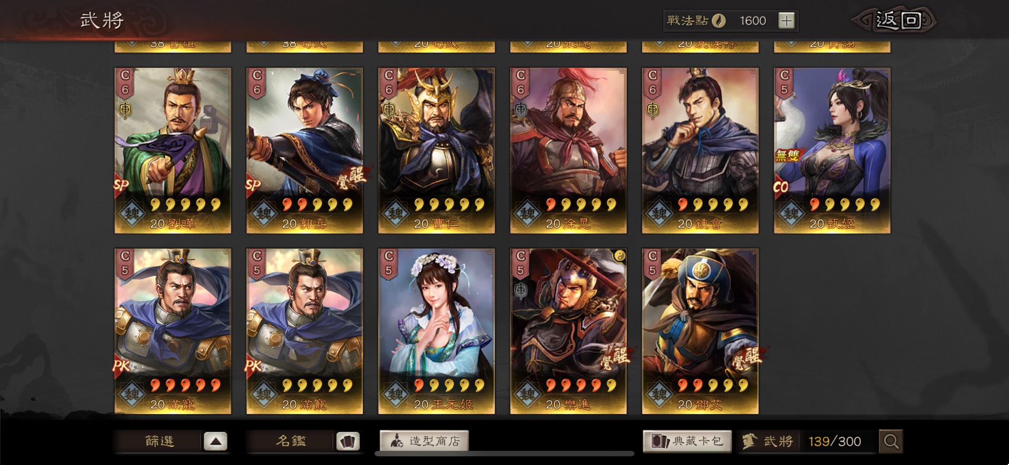
Task: Open the 造型商店 skin shop
Action: coord(424,441)
